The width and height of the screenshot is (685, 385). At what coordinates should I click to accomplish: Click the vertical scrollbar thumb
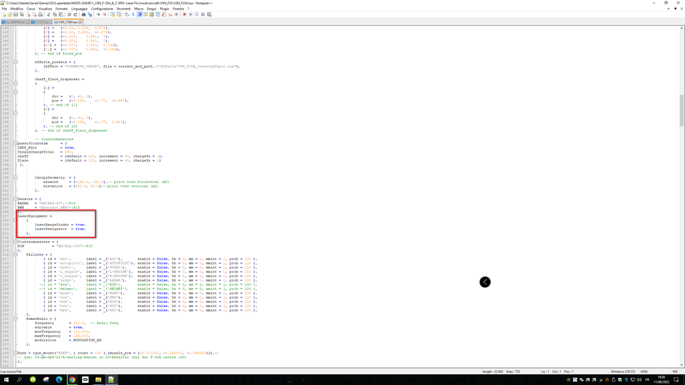point(682,110)
